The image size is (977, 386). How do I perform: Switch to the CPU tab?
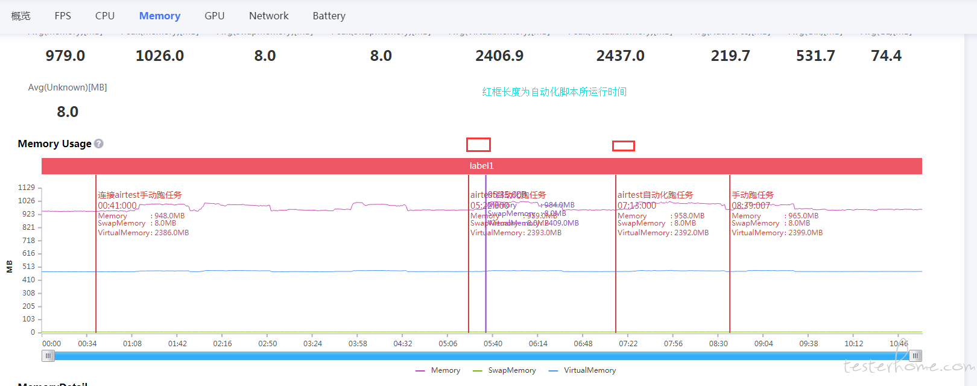click(105, 16)
